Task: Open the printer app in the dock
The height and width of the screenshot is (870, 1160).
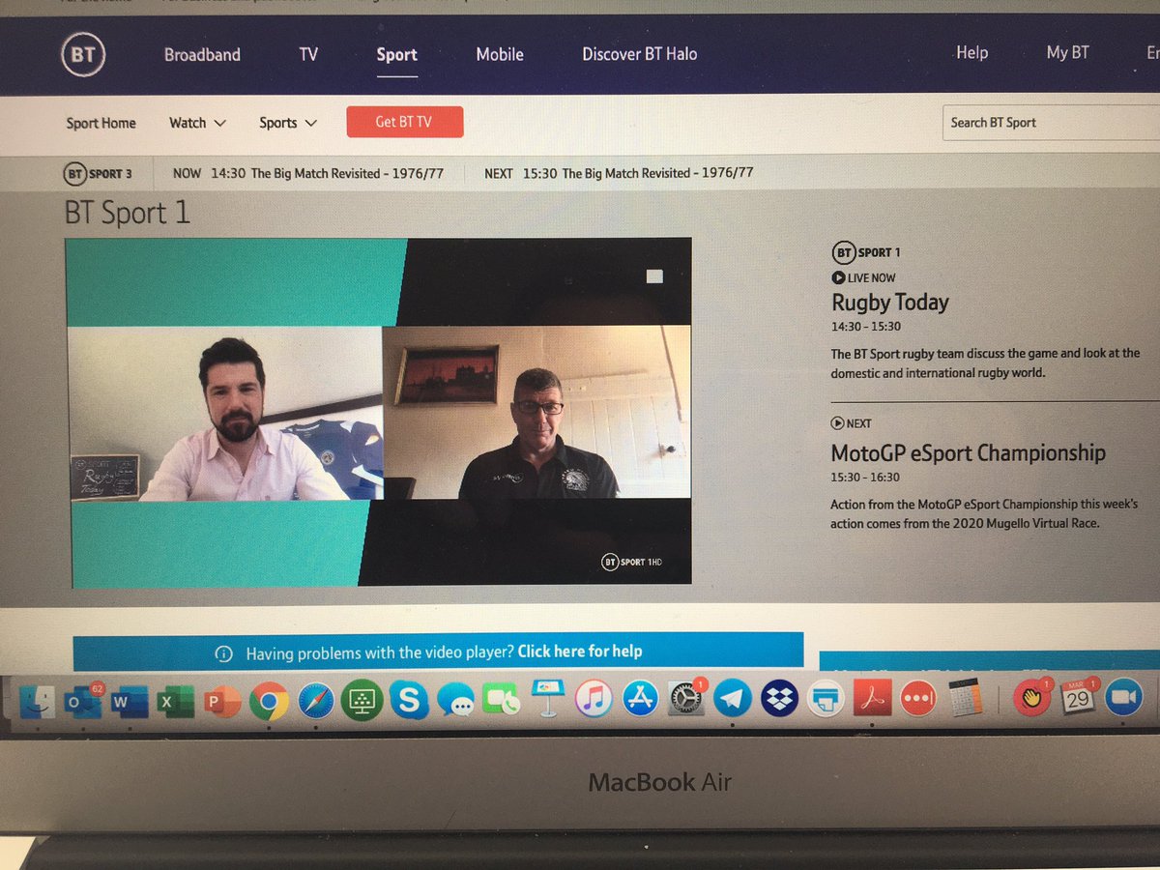Action: click(825, 699)
